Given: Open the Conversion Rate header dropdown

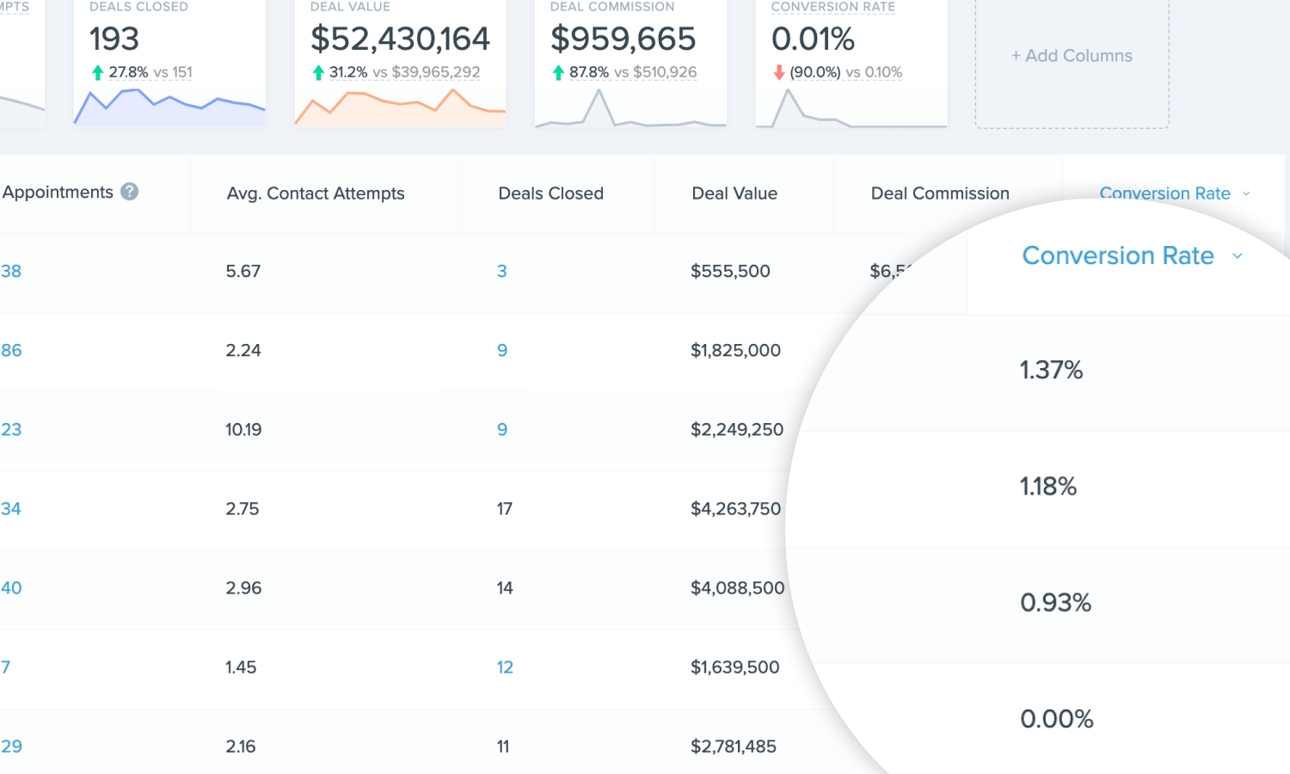Looking at the screenshot, I should tap(1246, 193).
